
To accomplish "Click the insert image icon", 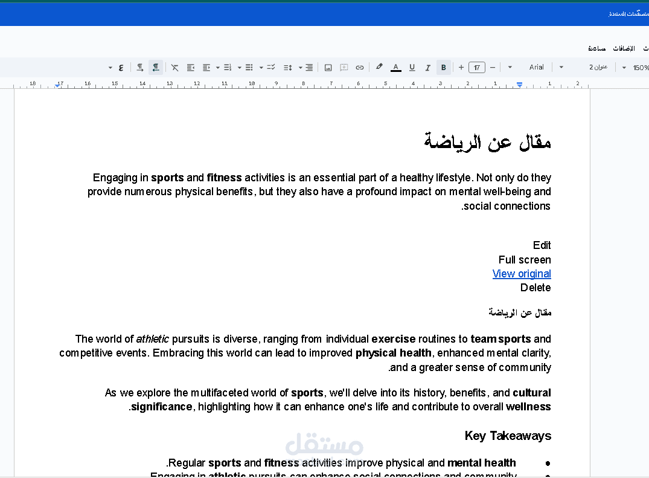I will (328, 68).
